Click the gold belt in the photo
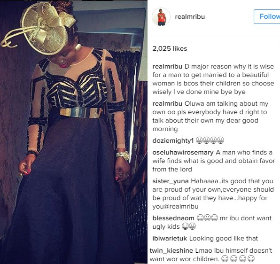 point(81,112)
